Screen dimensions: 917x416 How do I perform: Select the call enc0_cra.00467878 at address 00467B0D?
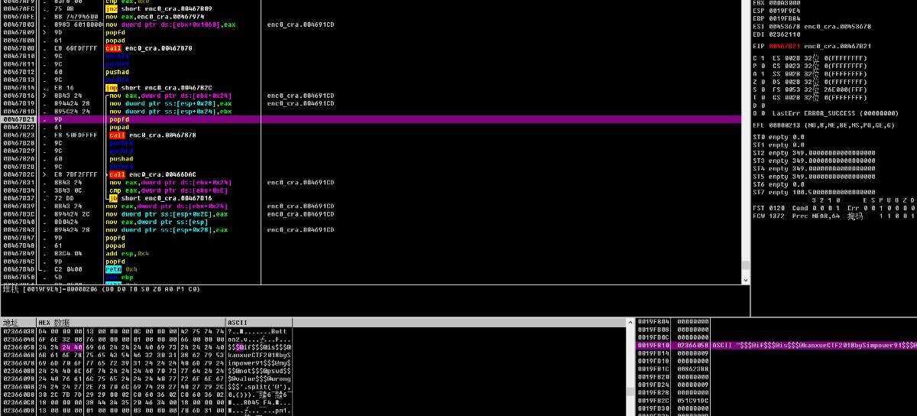point(371,48)
